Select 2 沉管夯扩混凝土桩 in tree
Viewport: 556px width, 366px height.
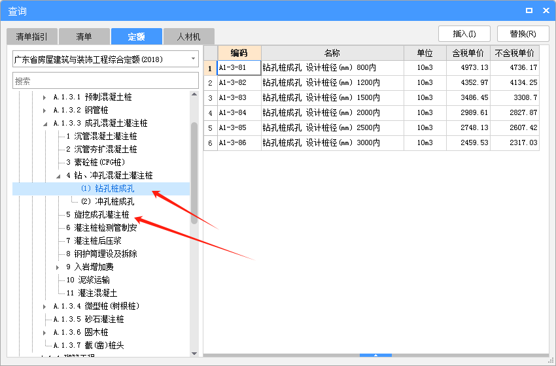[101, 150]
